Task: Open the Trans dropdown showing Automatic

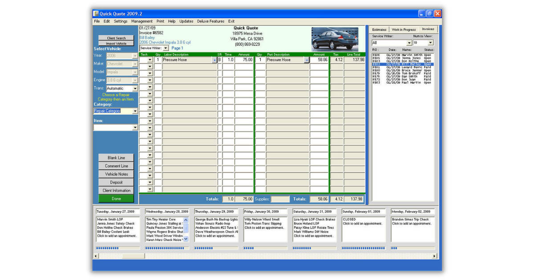Action: (135, 88)
